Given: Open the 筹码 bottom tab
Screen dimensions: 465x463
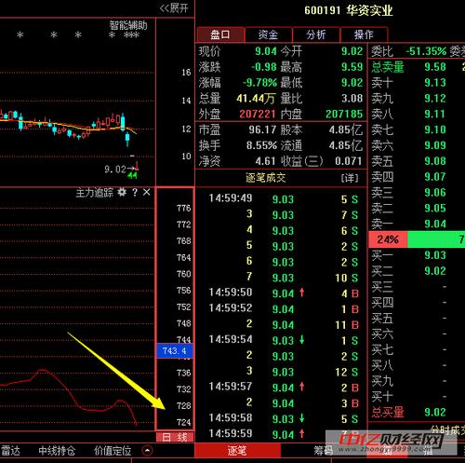Looking at the screenshot, I should pyautogui.click(x=323, y=450).
